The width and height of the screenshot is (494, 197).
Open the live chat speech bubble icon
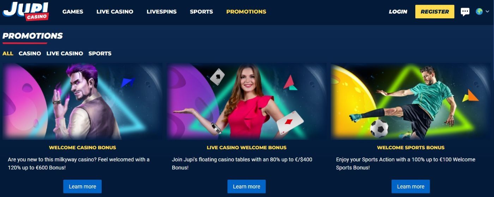pos(465,12)
